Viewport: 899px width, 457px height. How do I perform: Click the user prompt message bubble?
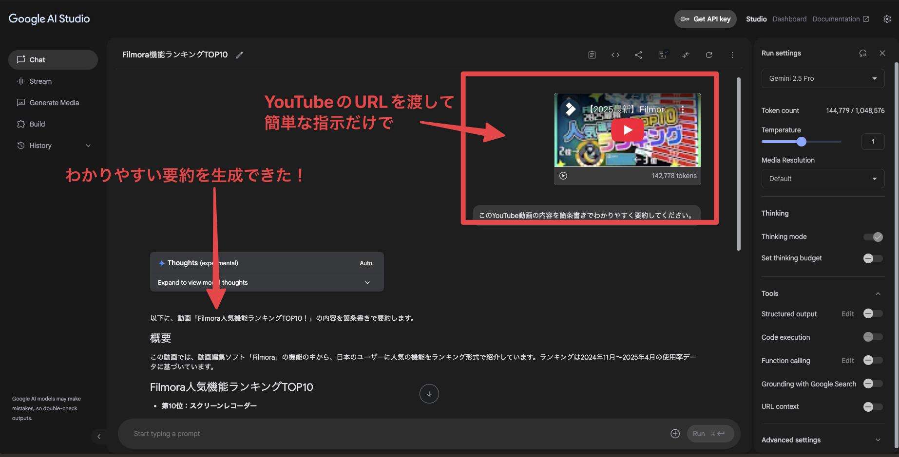(x=587, y=215)
